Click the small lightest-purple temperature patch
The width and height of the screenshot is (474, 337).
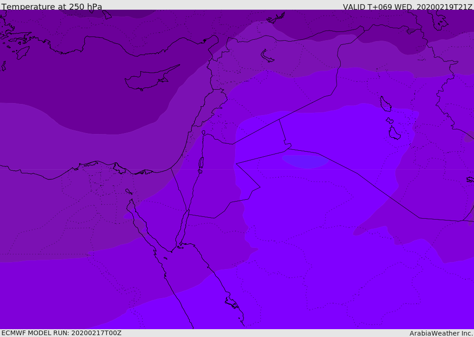click(306, 161)
